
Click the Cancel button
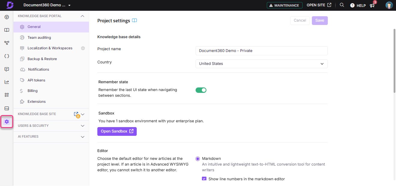300,20
